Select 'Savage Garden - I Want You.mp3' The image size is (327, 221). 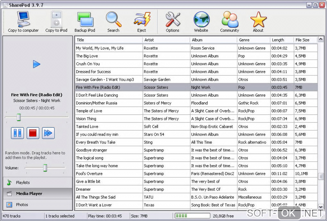[196, 79]
